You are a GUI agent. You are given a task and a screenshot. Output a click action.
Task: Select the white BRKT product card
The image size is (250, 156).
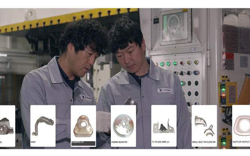pyautogui.click(x=43, y=126)
